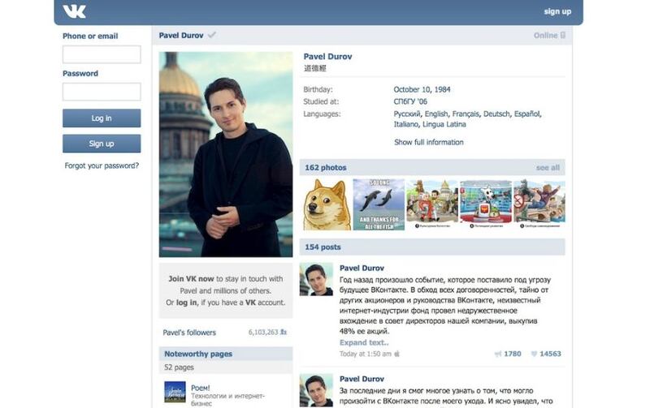Click the Sign up button in sidebar
Viewport: 650px width, 408px height.
(x=102, y=144)
